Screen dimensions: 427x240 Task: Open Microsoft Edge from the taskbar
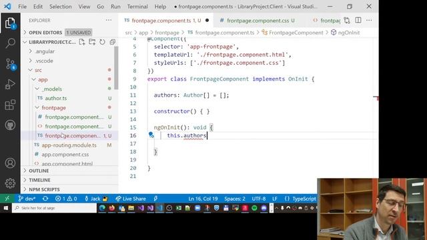pyautogui.click(x=102, y=208)
